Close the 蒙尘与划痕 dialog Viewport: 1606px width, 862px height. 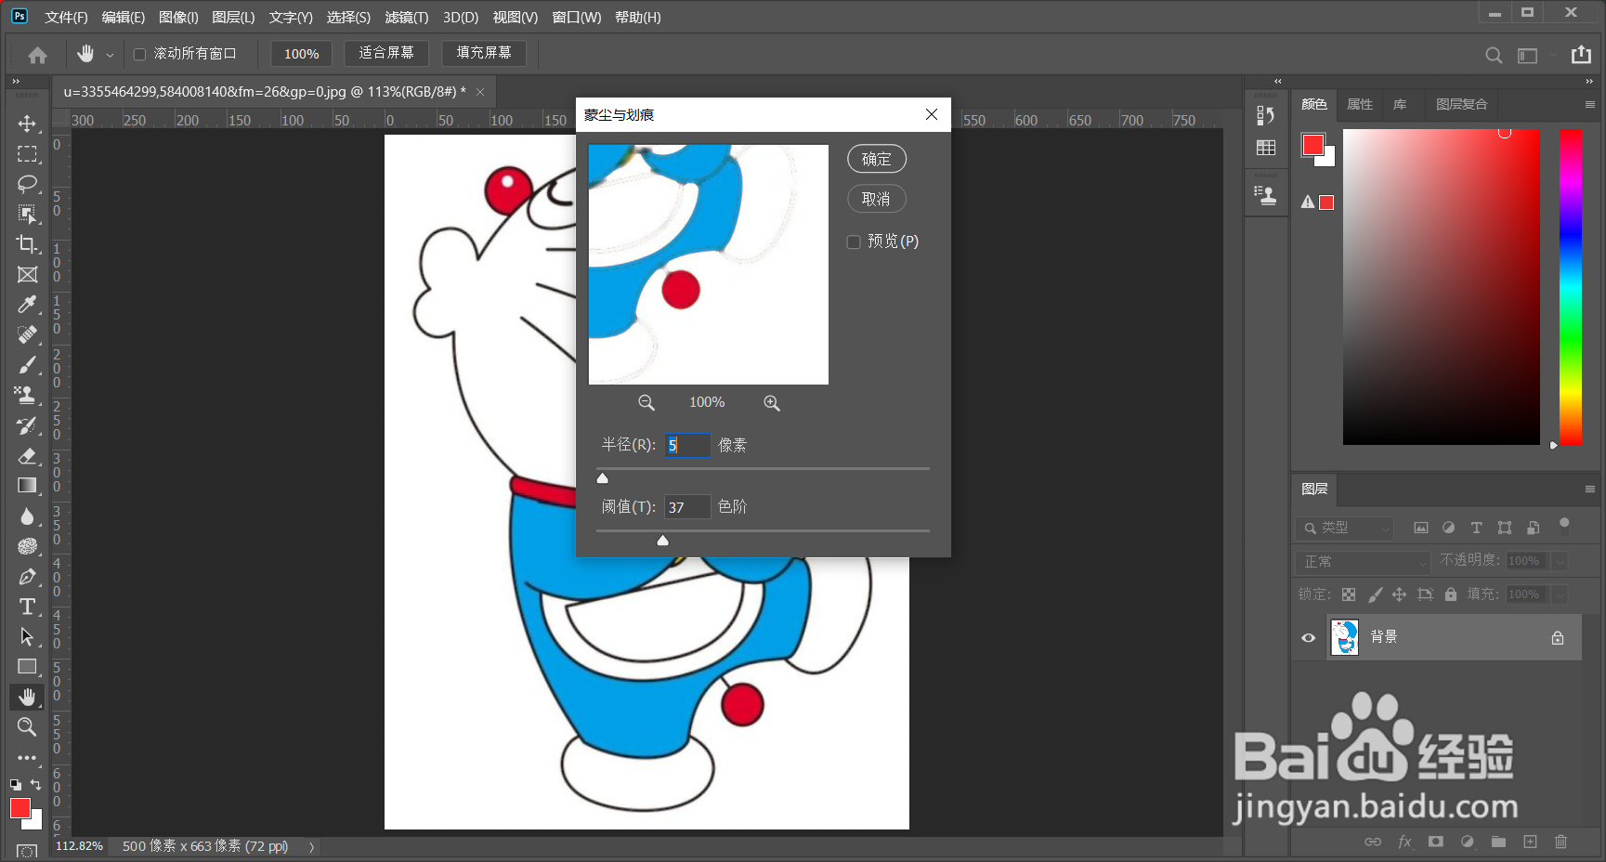click(932, 114)
